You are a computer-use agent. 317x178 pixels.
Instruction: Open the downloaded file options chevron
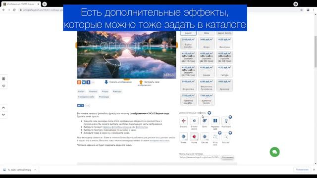(35, 170)
